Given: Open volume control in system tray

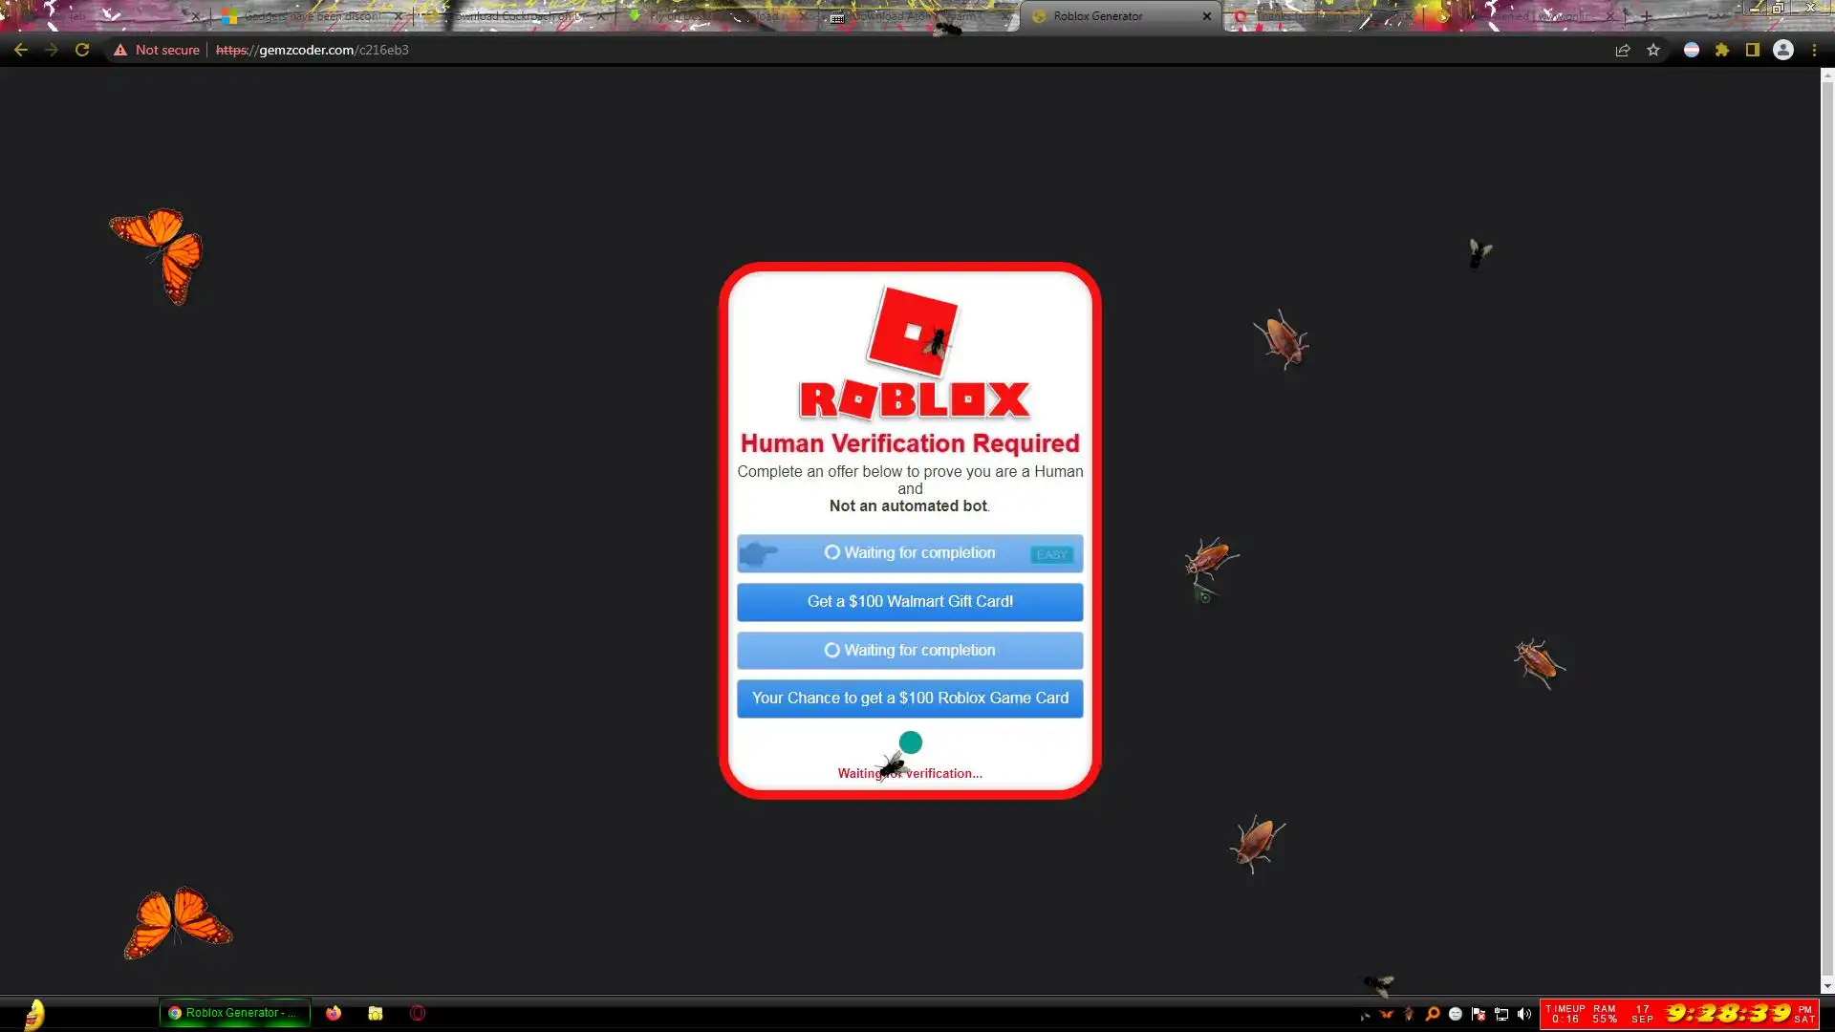Looking at the screenshot, I should 1524,1014.
